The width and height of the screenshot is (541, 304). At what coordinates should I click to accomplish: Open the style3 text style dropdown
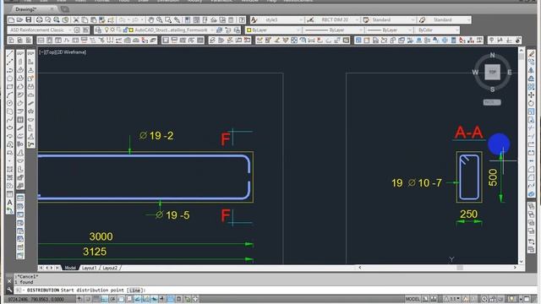pyautogui.click(x=281, y=20)
